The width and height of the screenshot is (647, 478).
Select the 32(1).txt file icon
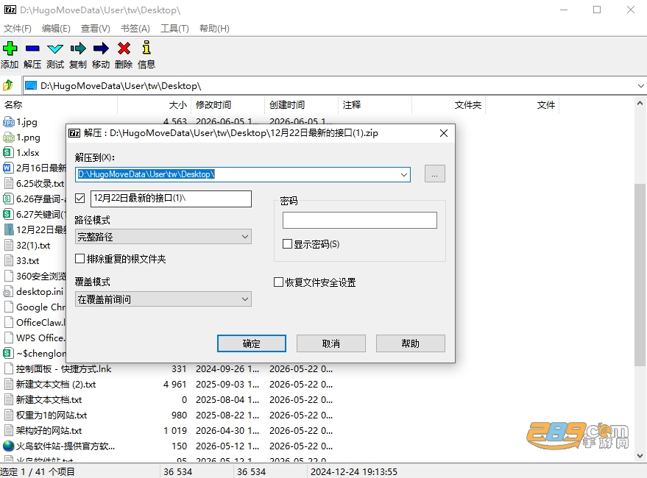8,245
